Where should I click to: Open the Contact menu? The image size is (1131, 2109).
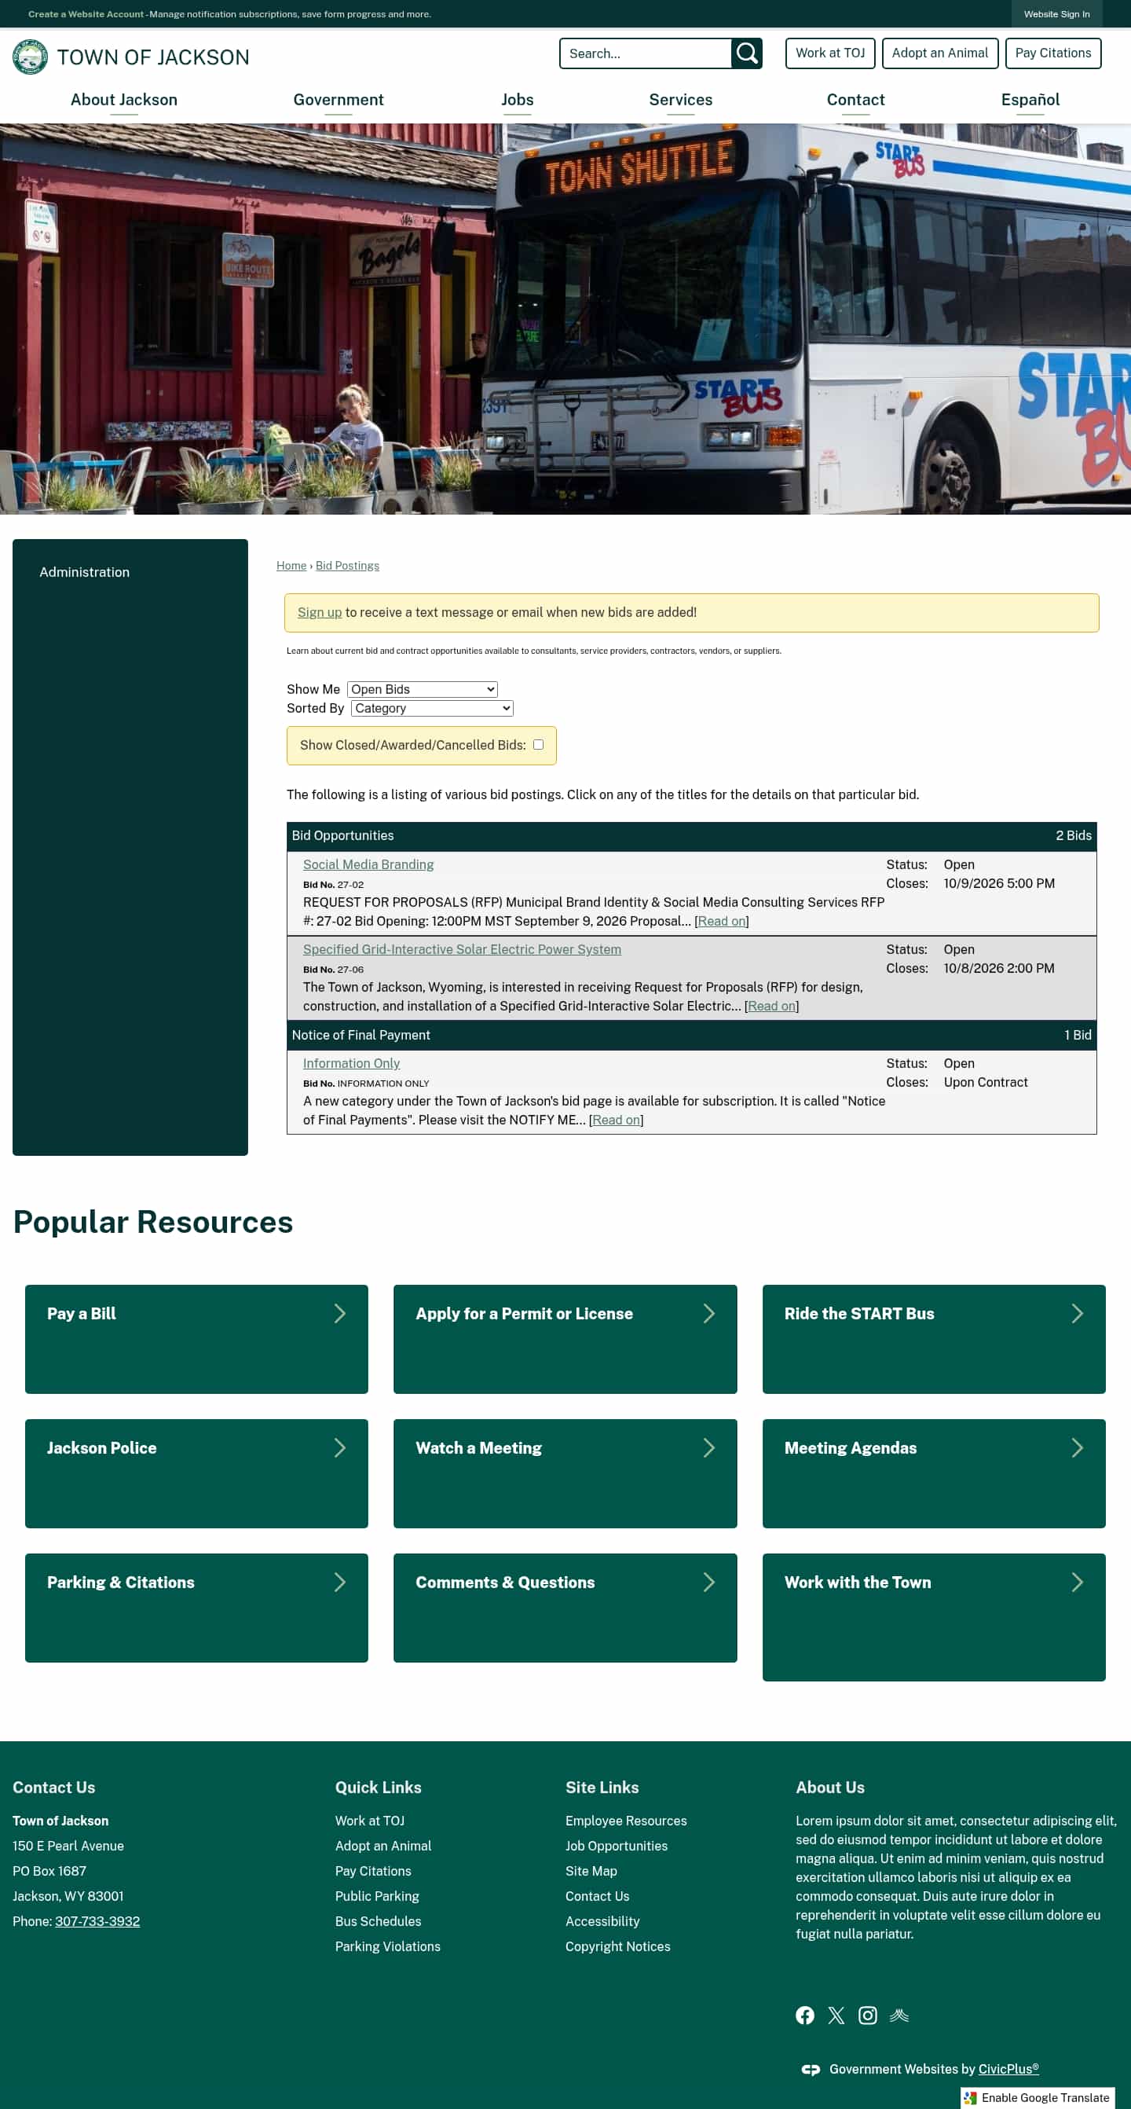(x=855, y=100)
